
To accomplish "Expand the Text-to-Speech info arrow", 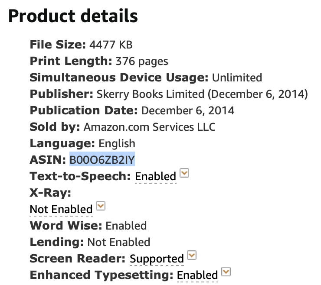I will (x=184, y=174).
